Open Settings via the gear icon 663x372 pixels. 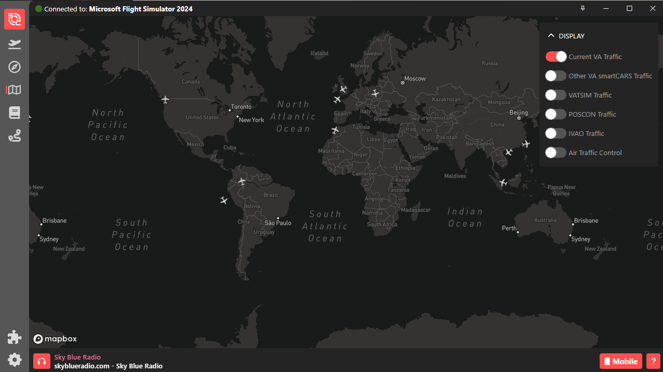15,360
